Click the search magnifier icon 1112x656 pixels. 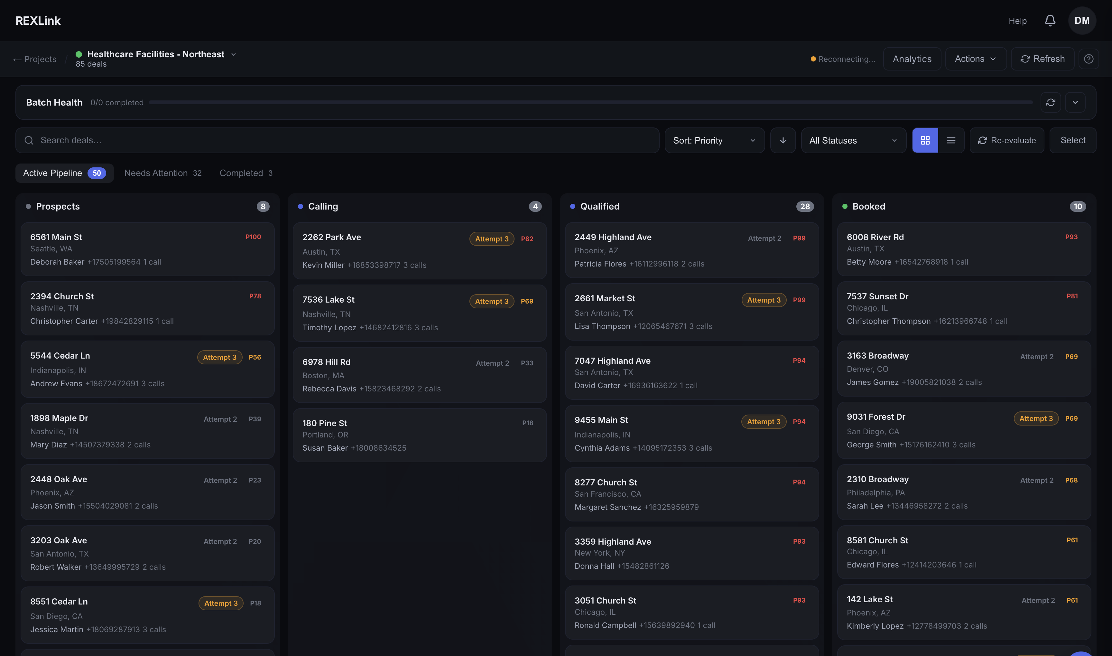[x=29, y=140]
